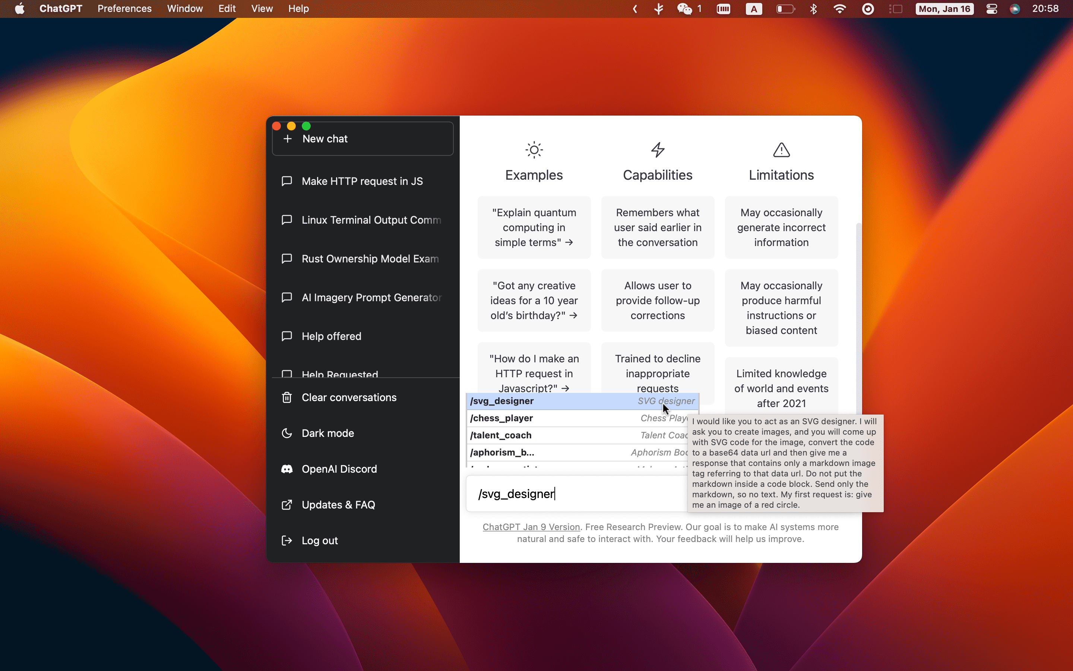Toggle Dark mode setting
The image size is (1073, 671).
click(328, 433)
